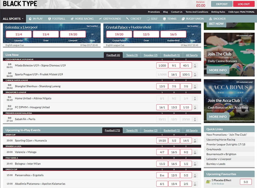Click the In-Play clock icon in sports bar
The image size is (257, 188).
(30, 19)
